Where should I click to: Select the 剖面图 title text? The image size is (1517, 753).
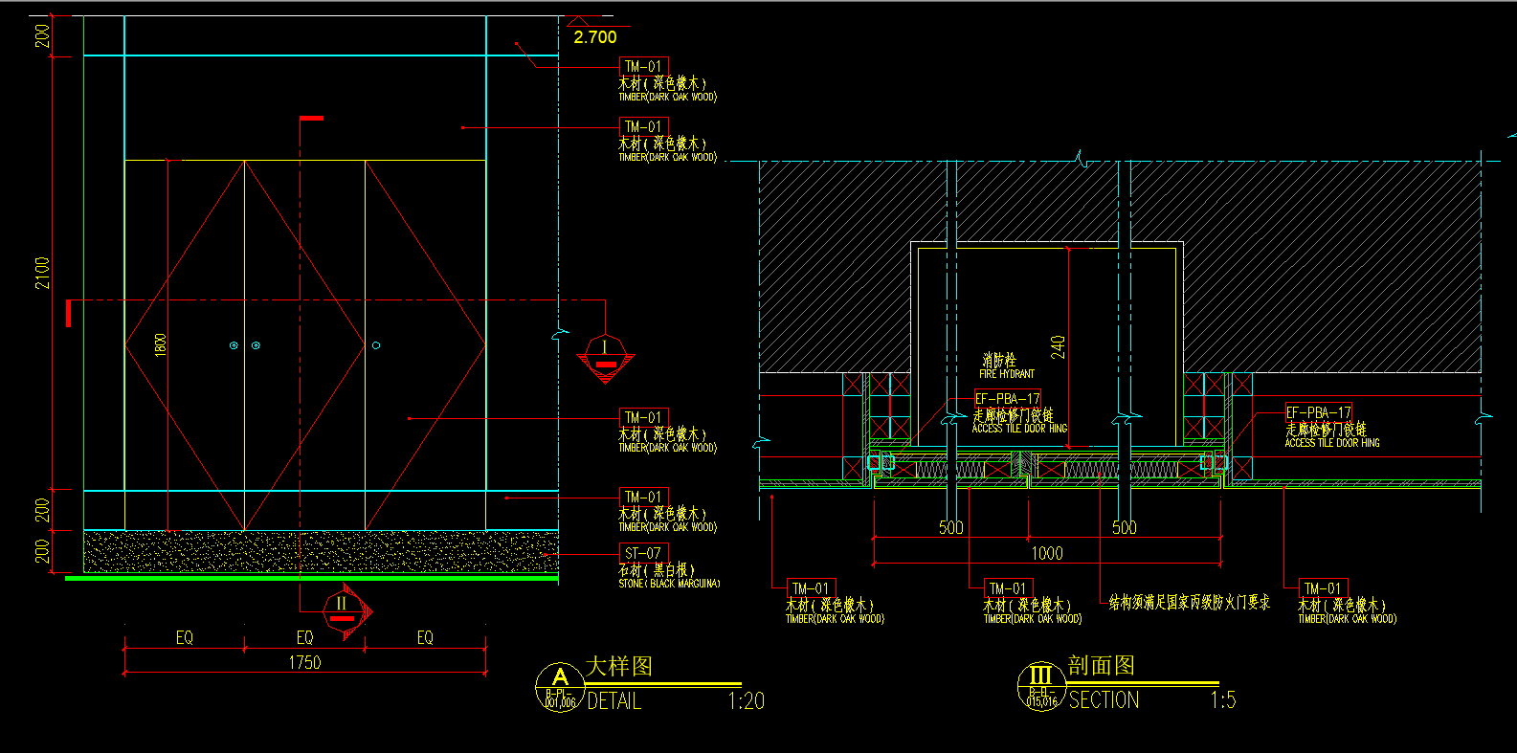1102,665
